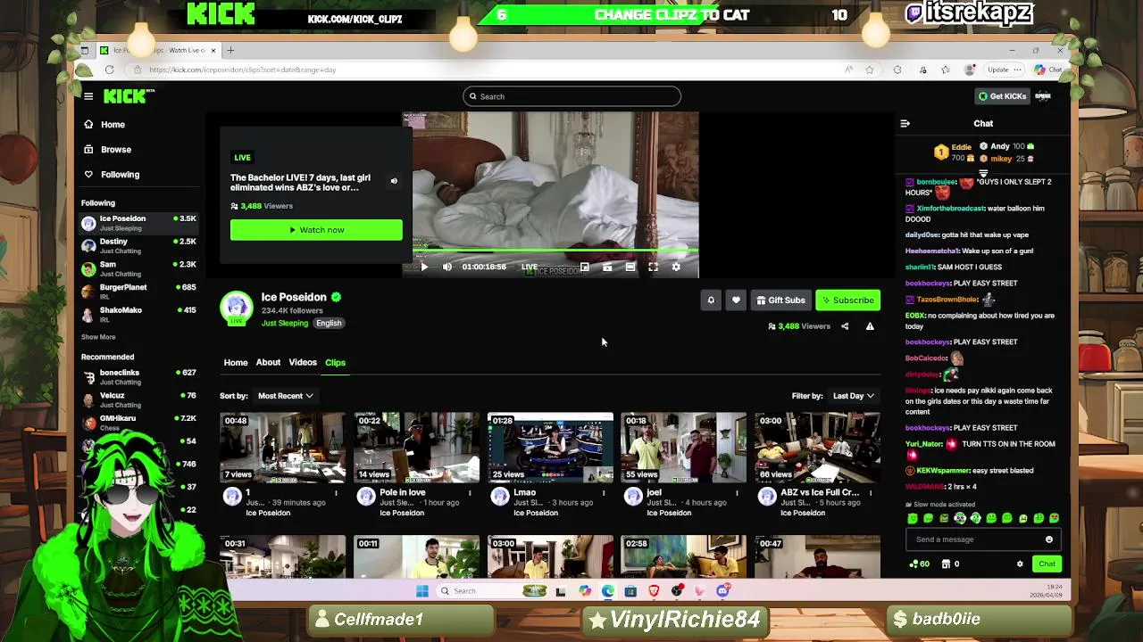Open Destiny channel in Following list
1143x642 pixels.
pos(138,246)
